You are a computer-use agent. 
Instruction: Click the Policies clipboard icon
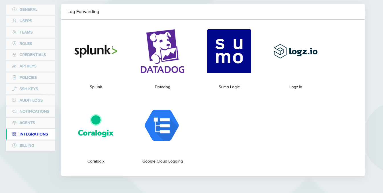pyautogui.click(x=14, y=77)
